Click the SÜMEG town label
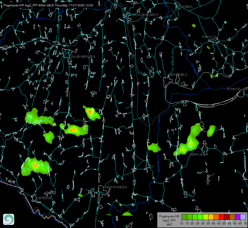The width and height of the screenshot is (248, 228). tap(187, 7)
